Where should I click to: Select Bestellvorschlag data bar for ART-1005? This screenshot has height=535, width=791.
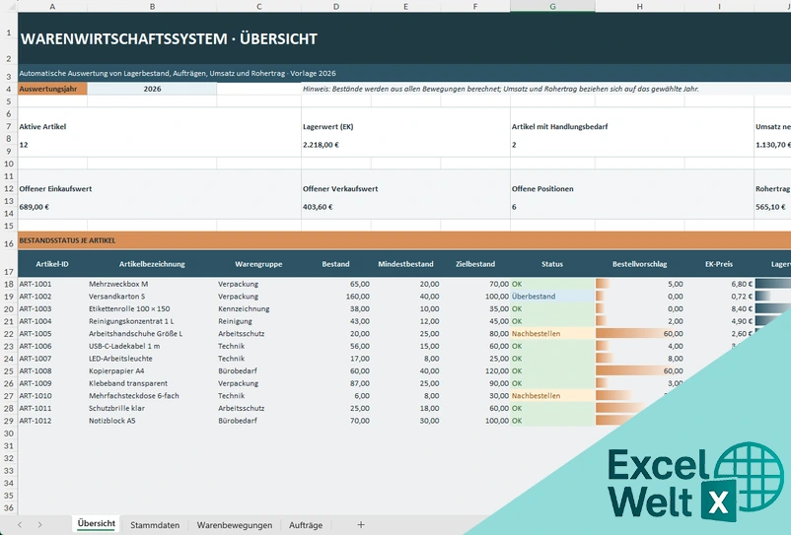point(640,333)
